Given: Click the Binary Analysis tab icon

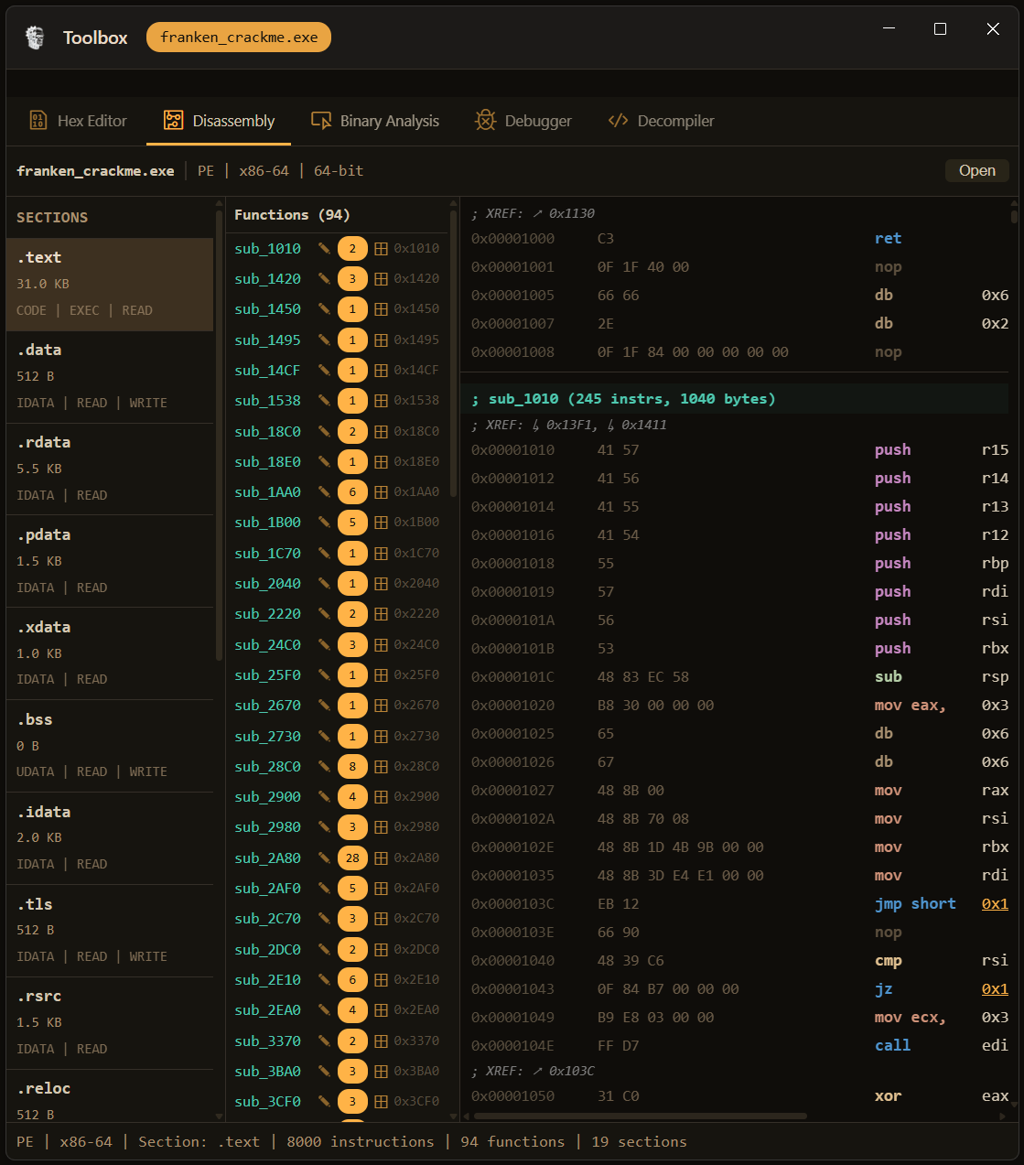Looking at the screenshot, I should pyautogui.click(x=321, y=121).
